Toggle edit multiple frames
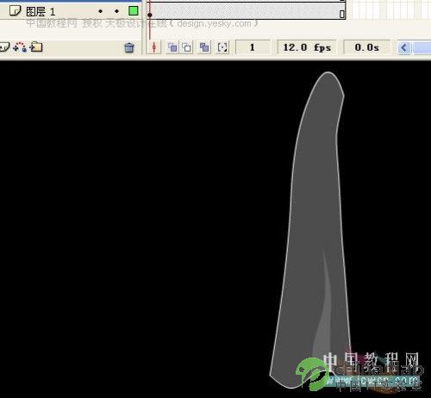The height and width of the screenshot is (398, 431). point(204,47)
